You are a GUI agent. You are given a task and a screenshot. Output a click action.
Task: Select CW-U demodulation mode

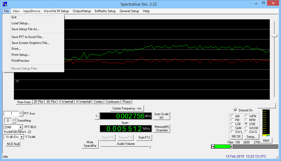point(246,132)
